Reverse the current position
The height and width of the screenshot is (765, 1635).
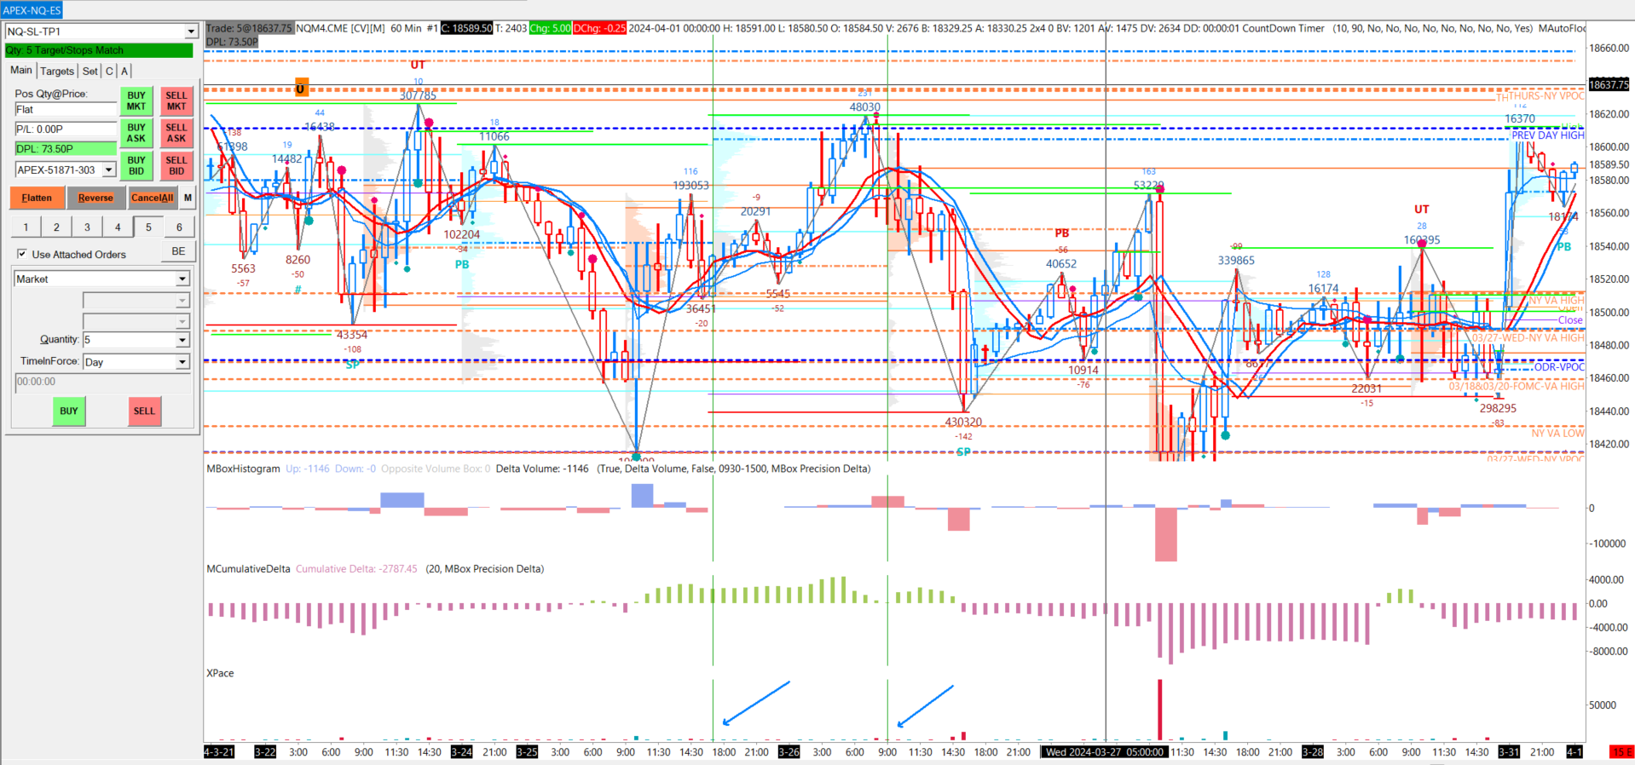point(95,198)
